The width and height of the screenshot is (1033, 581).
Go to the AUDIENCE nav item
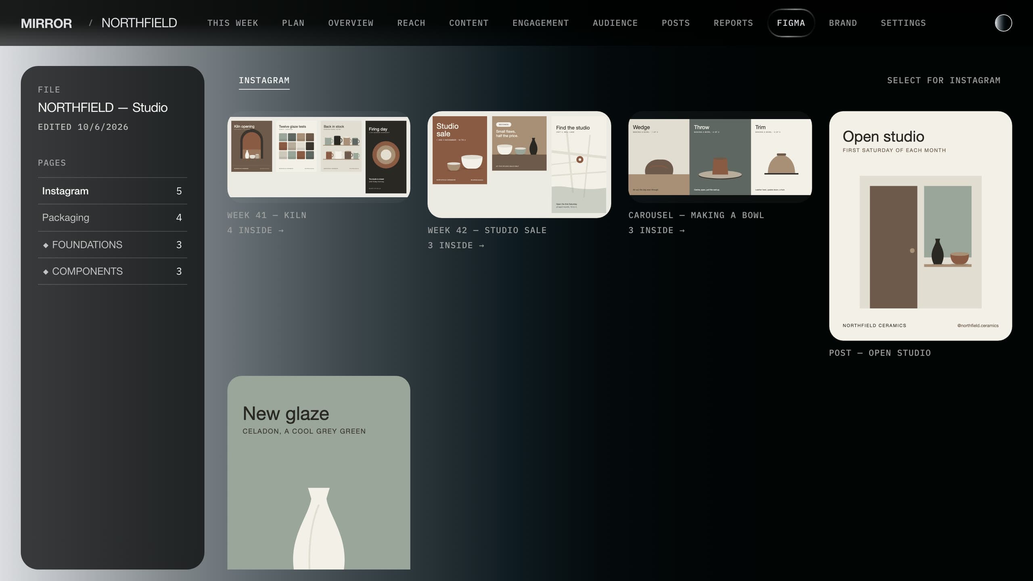[x=615, y=23]
